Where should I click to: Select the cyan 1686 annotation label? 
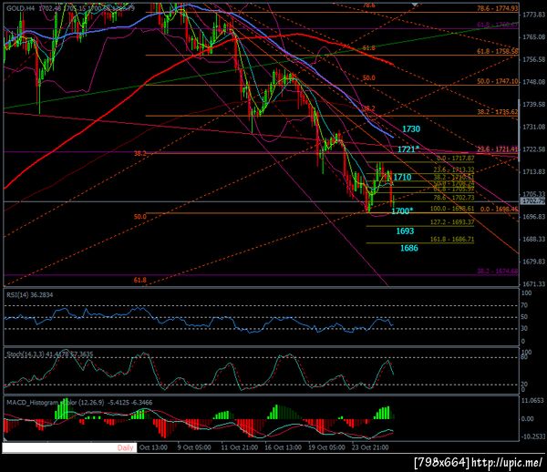point(408,248)
